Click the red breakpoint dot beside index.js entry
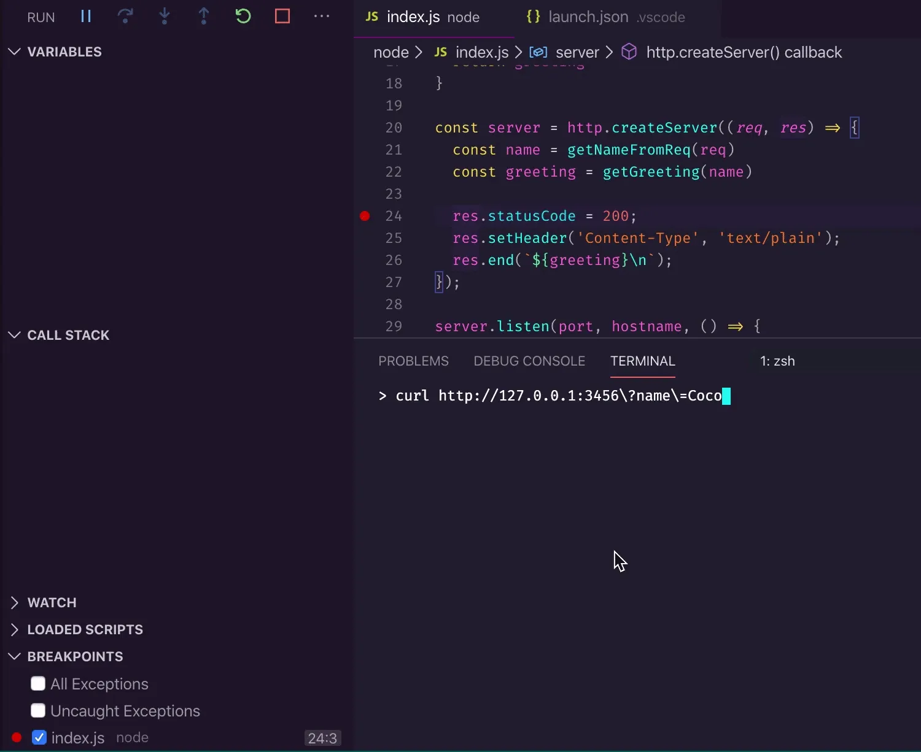The image size is (921, 752). [x=17, y=737]
